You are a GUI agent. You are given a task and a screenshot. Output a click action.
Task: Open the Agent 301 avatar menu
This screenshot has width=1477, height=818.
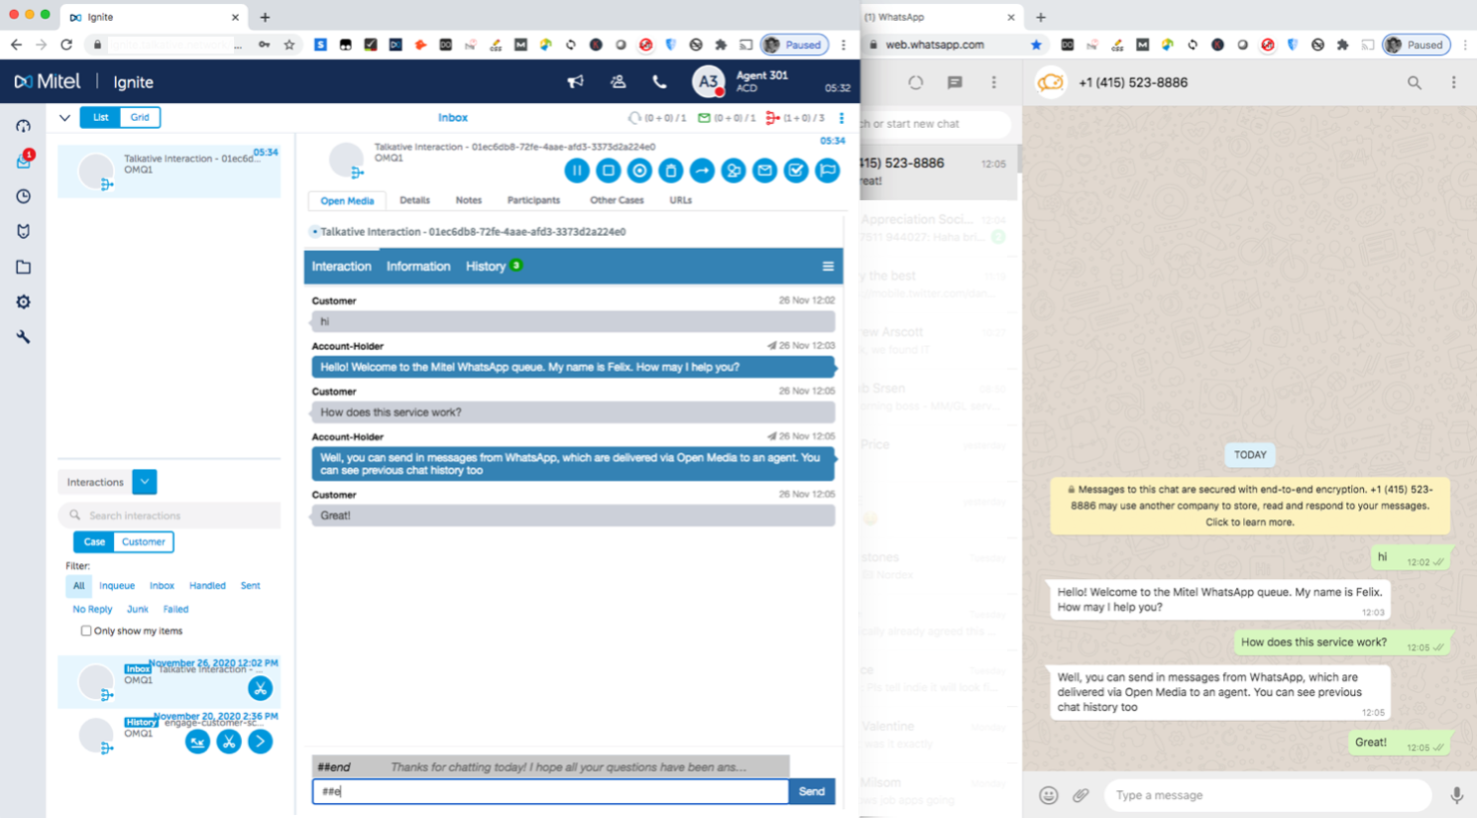coord(708,82)
